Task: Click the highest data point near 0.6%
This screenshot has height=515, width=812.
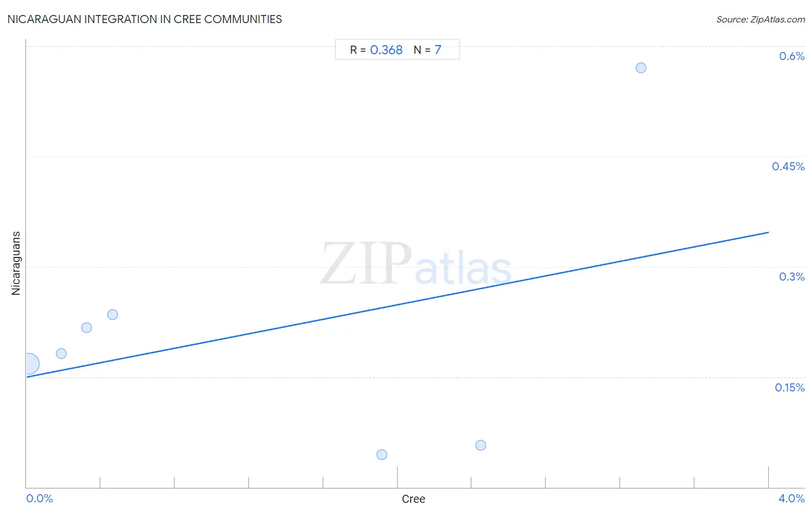Action: pyautogui.click(x=640, y=68)
